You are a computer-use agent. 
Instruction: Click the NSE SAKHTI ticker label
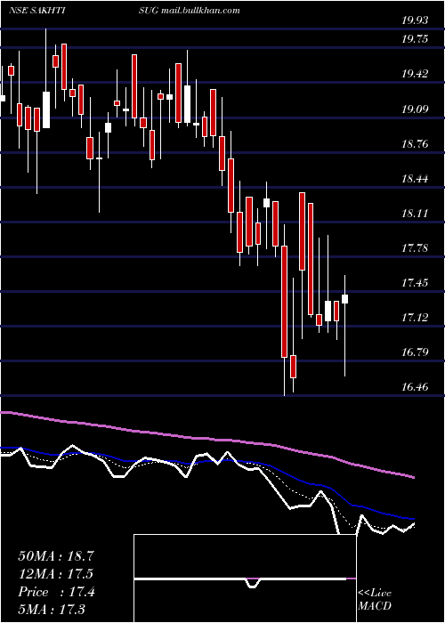37,11
